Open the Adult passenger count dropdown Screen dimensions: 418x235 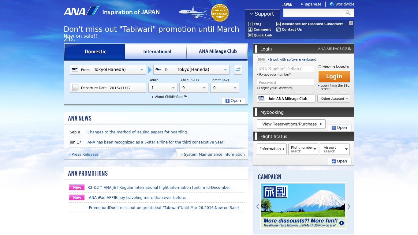pos(163,88)
